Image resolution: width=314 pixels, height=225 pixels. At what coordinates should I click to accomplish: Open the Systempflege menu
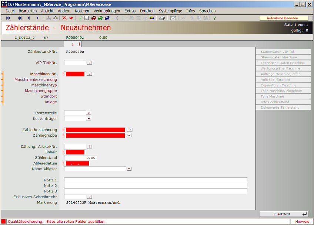pyautogui.click(x=170, y=11)
